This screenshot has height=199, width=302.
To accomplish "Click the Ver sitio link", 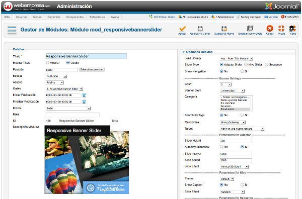I will coord(271,17).
